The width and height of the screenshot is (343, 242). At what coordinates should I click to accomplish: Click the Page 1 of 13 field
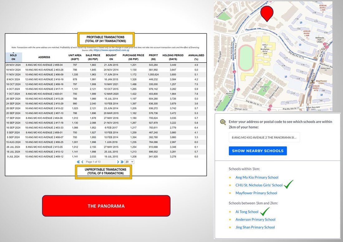click(100, 162)
